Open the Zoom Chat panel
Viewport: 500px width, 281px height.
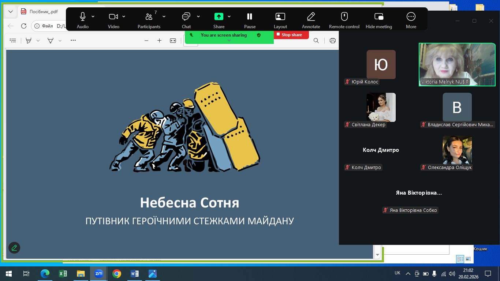coord(186,20)
